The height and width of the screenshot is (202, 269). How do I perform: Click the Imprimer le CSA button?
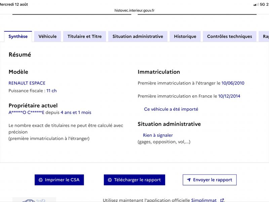point(59,180)
